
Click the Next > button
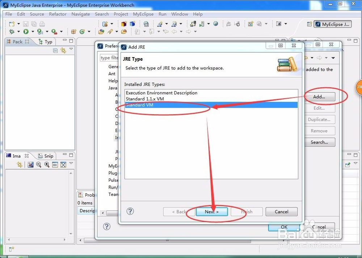point(212,212)
